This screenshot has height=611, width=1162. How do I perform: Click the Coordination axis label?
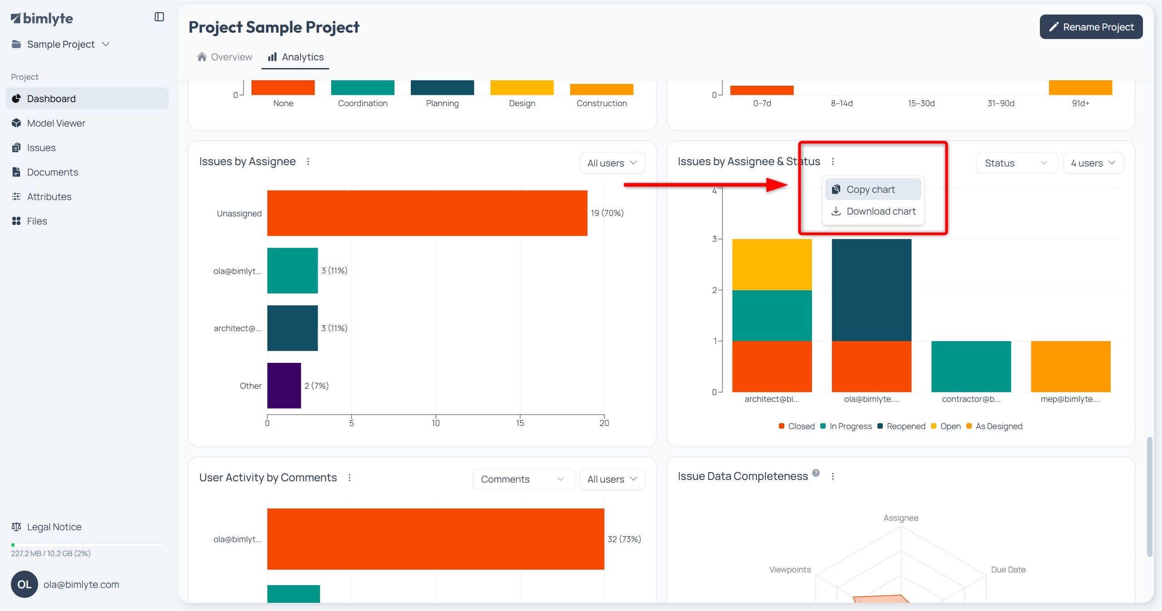[x=363, y=103]
